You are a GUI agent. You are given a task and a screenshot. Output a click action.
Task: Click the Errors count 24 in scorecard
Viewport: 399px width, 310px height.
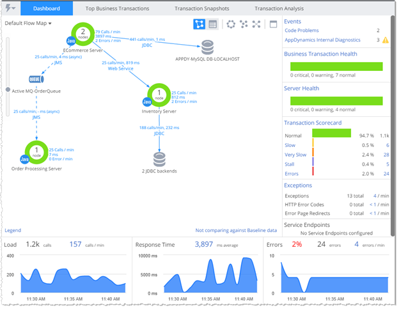pyautogui.click(x=386, y=174)
